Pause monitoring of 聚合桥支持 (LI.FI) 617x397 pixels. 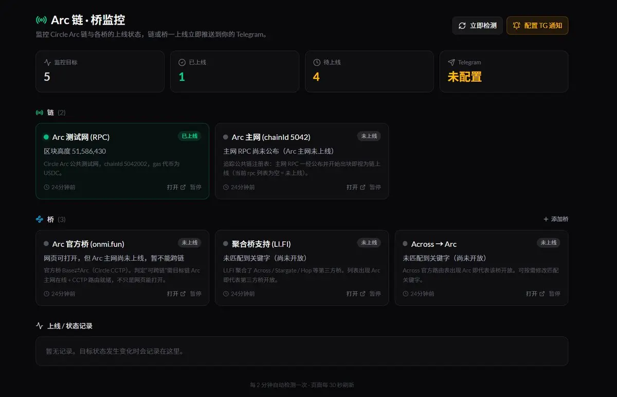[375, 294]
